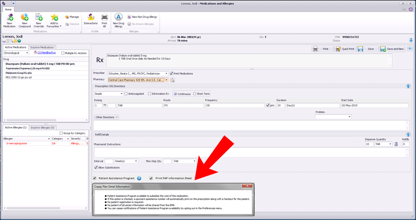The width and height of the screenshot is (416, 220).
Task: Click the info icon next to Patient Assistance Program
Action: 139,178
